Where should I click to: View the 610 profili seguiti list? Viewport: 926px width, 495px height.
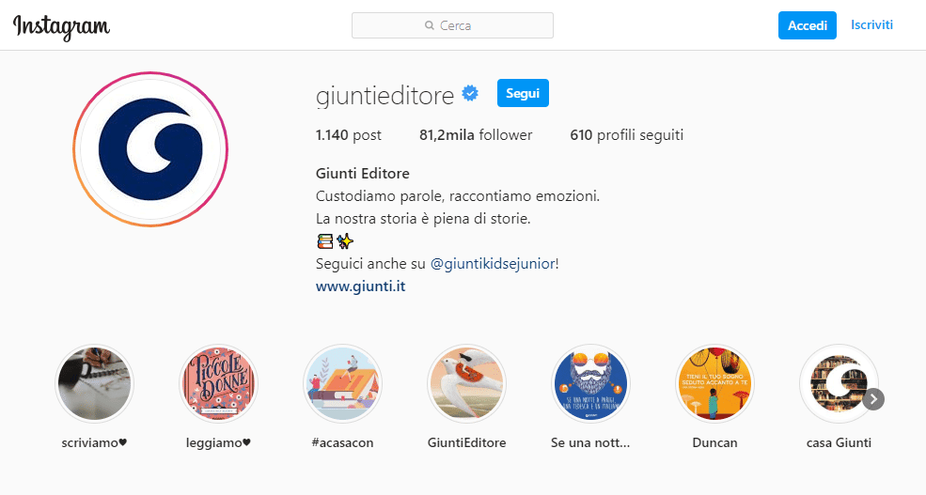tap(627, 135)
